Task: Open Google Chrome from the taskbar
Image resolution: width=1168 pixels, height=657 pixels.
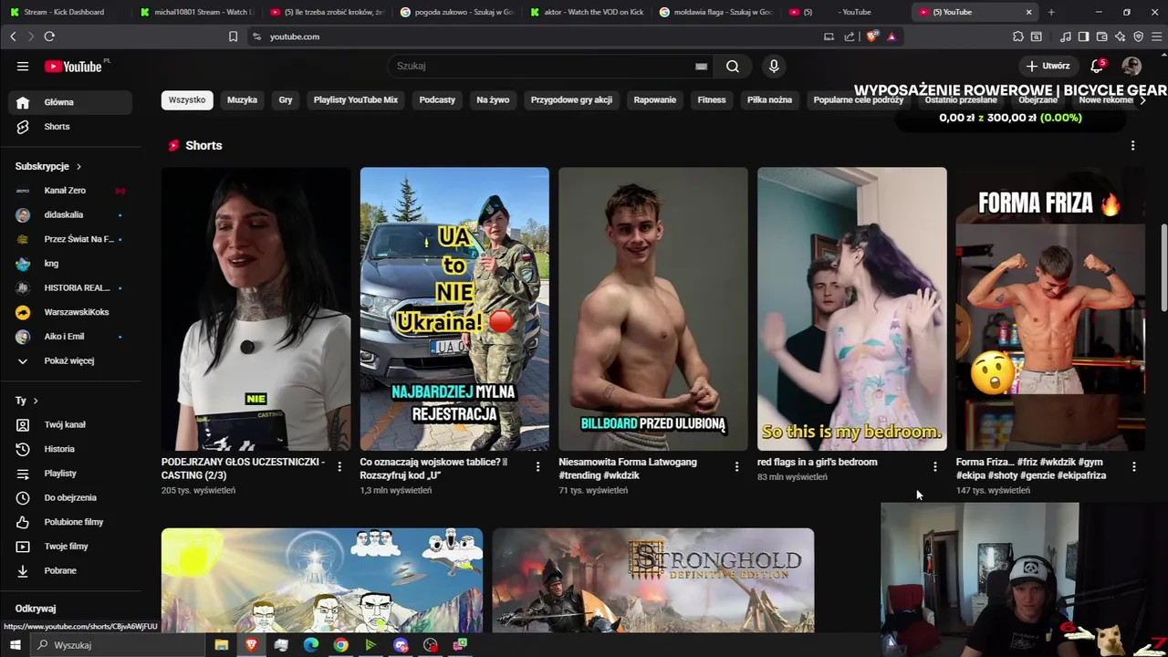Action: (x=340, y=645)
